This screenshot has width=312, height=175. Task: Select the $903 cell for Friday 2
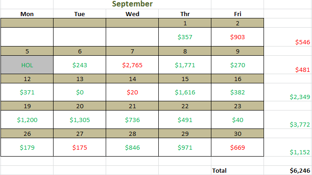[x=237, y=37]
